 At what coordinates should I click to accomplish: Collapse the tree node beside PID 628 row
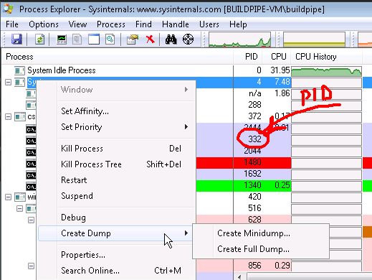pos(31,220)
